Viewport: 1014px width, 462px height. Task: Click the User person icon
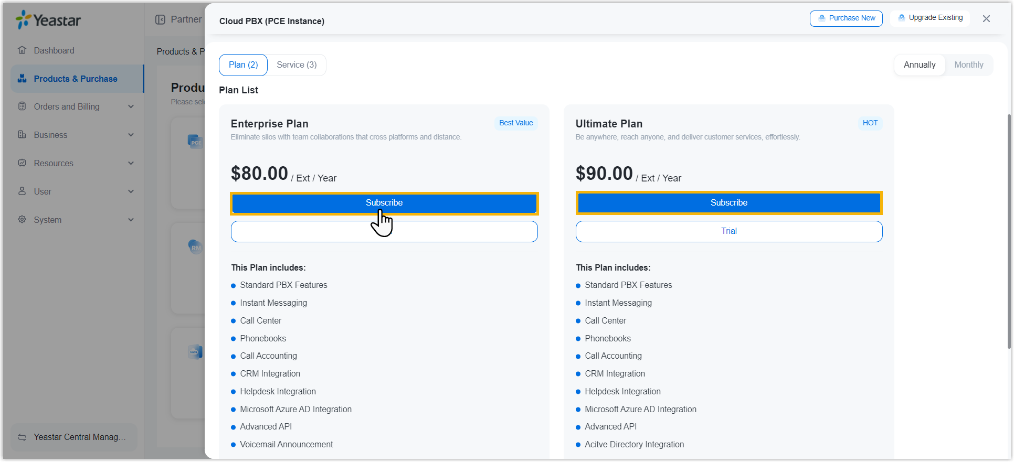[22, 191]
